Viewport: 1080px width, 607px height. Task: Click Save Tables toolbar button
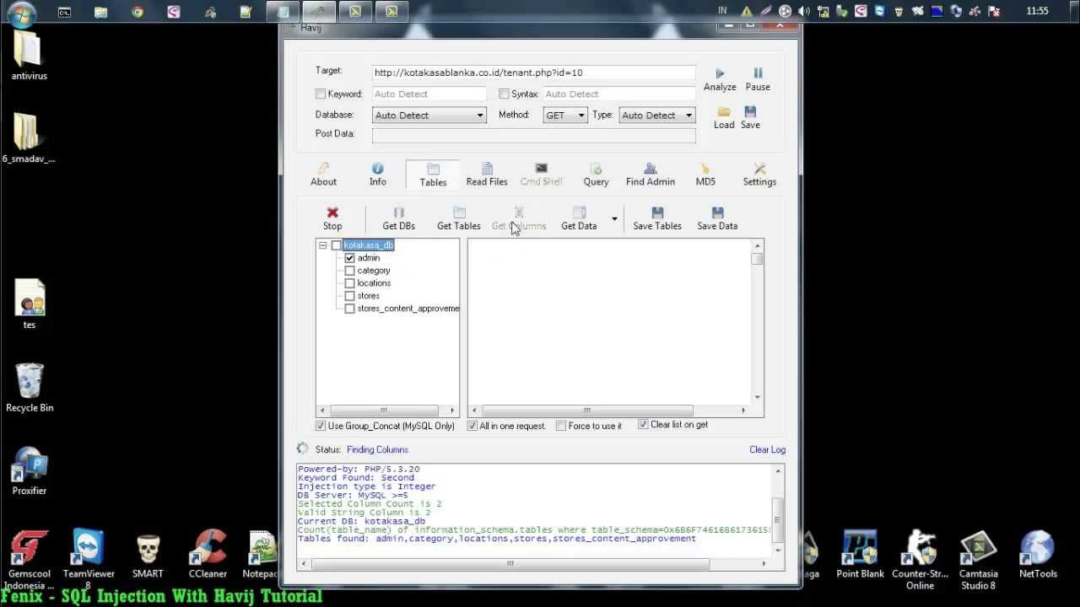[657, 218]
